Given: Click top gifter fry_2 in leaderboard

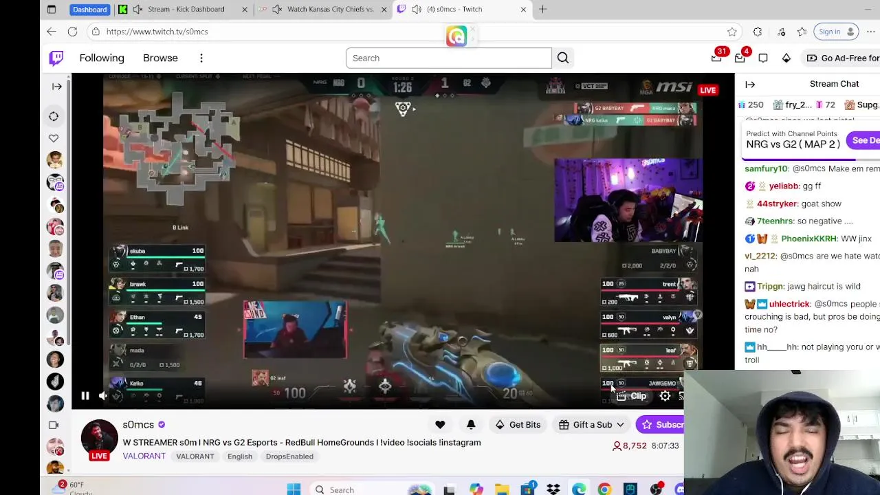Looking at the screenshot, I should [792, 105].
